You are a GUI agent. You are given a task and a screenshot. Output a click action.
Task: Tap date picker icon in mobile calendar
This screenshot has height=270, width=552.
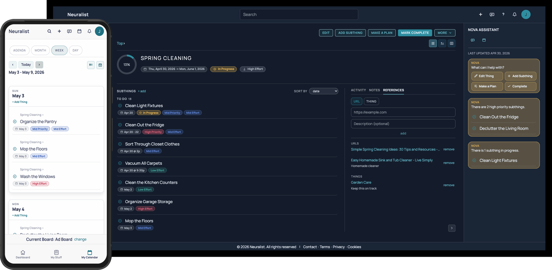100,65
